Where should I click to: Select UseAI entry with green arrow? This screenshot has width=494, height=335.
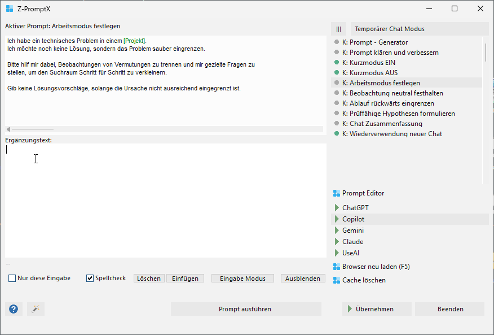tap(351, 253)
